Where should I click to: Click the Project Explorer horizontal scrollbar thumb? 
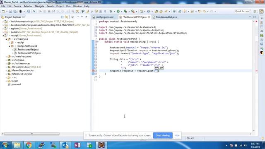(x=32, y=134)
